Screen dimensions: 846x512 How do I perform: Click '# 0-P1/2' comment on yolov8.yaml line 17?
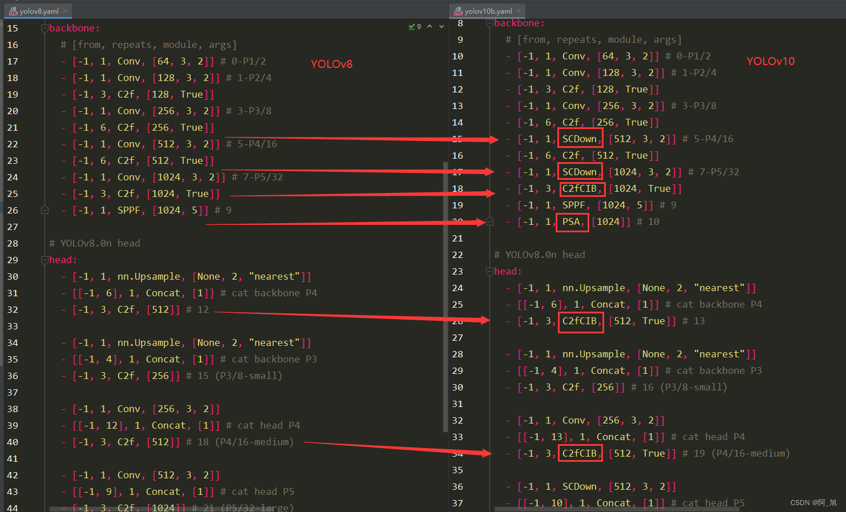(243, 61)
